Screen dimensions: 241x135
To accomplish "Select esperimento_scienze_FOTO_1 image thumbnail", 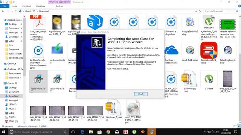I will 57,25.
